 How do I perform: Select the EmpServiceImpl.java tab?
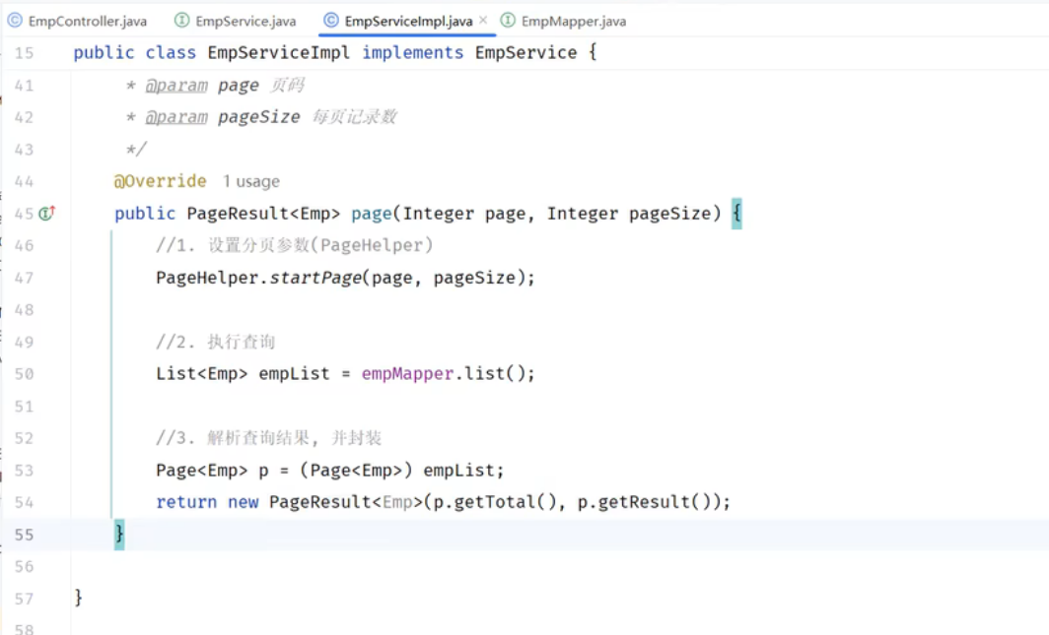(x=408, y=21)
